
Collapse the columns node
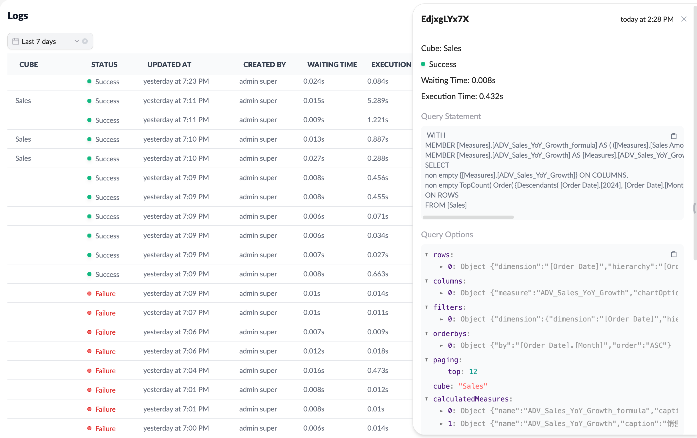426,281
